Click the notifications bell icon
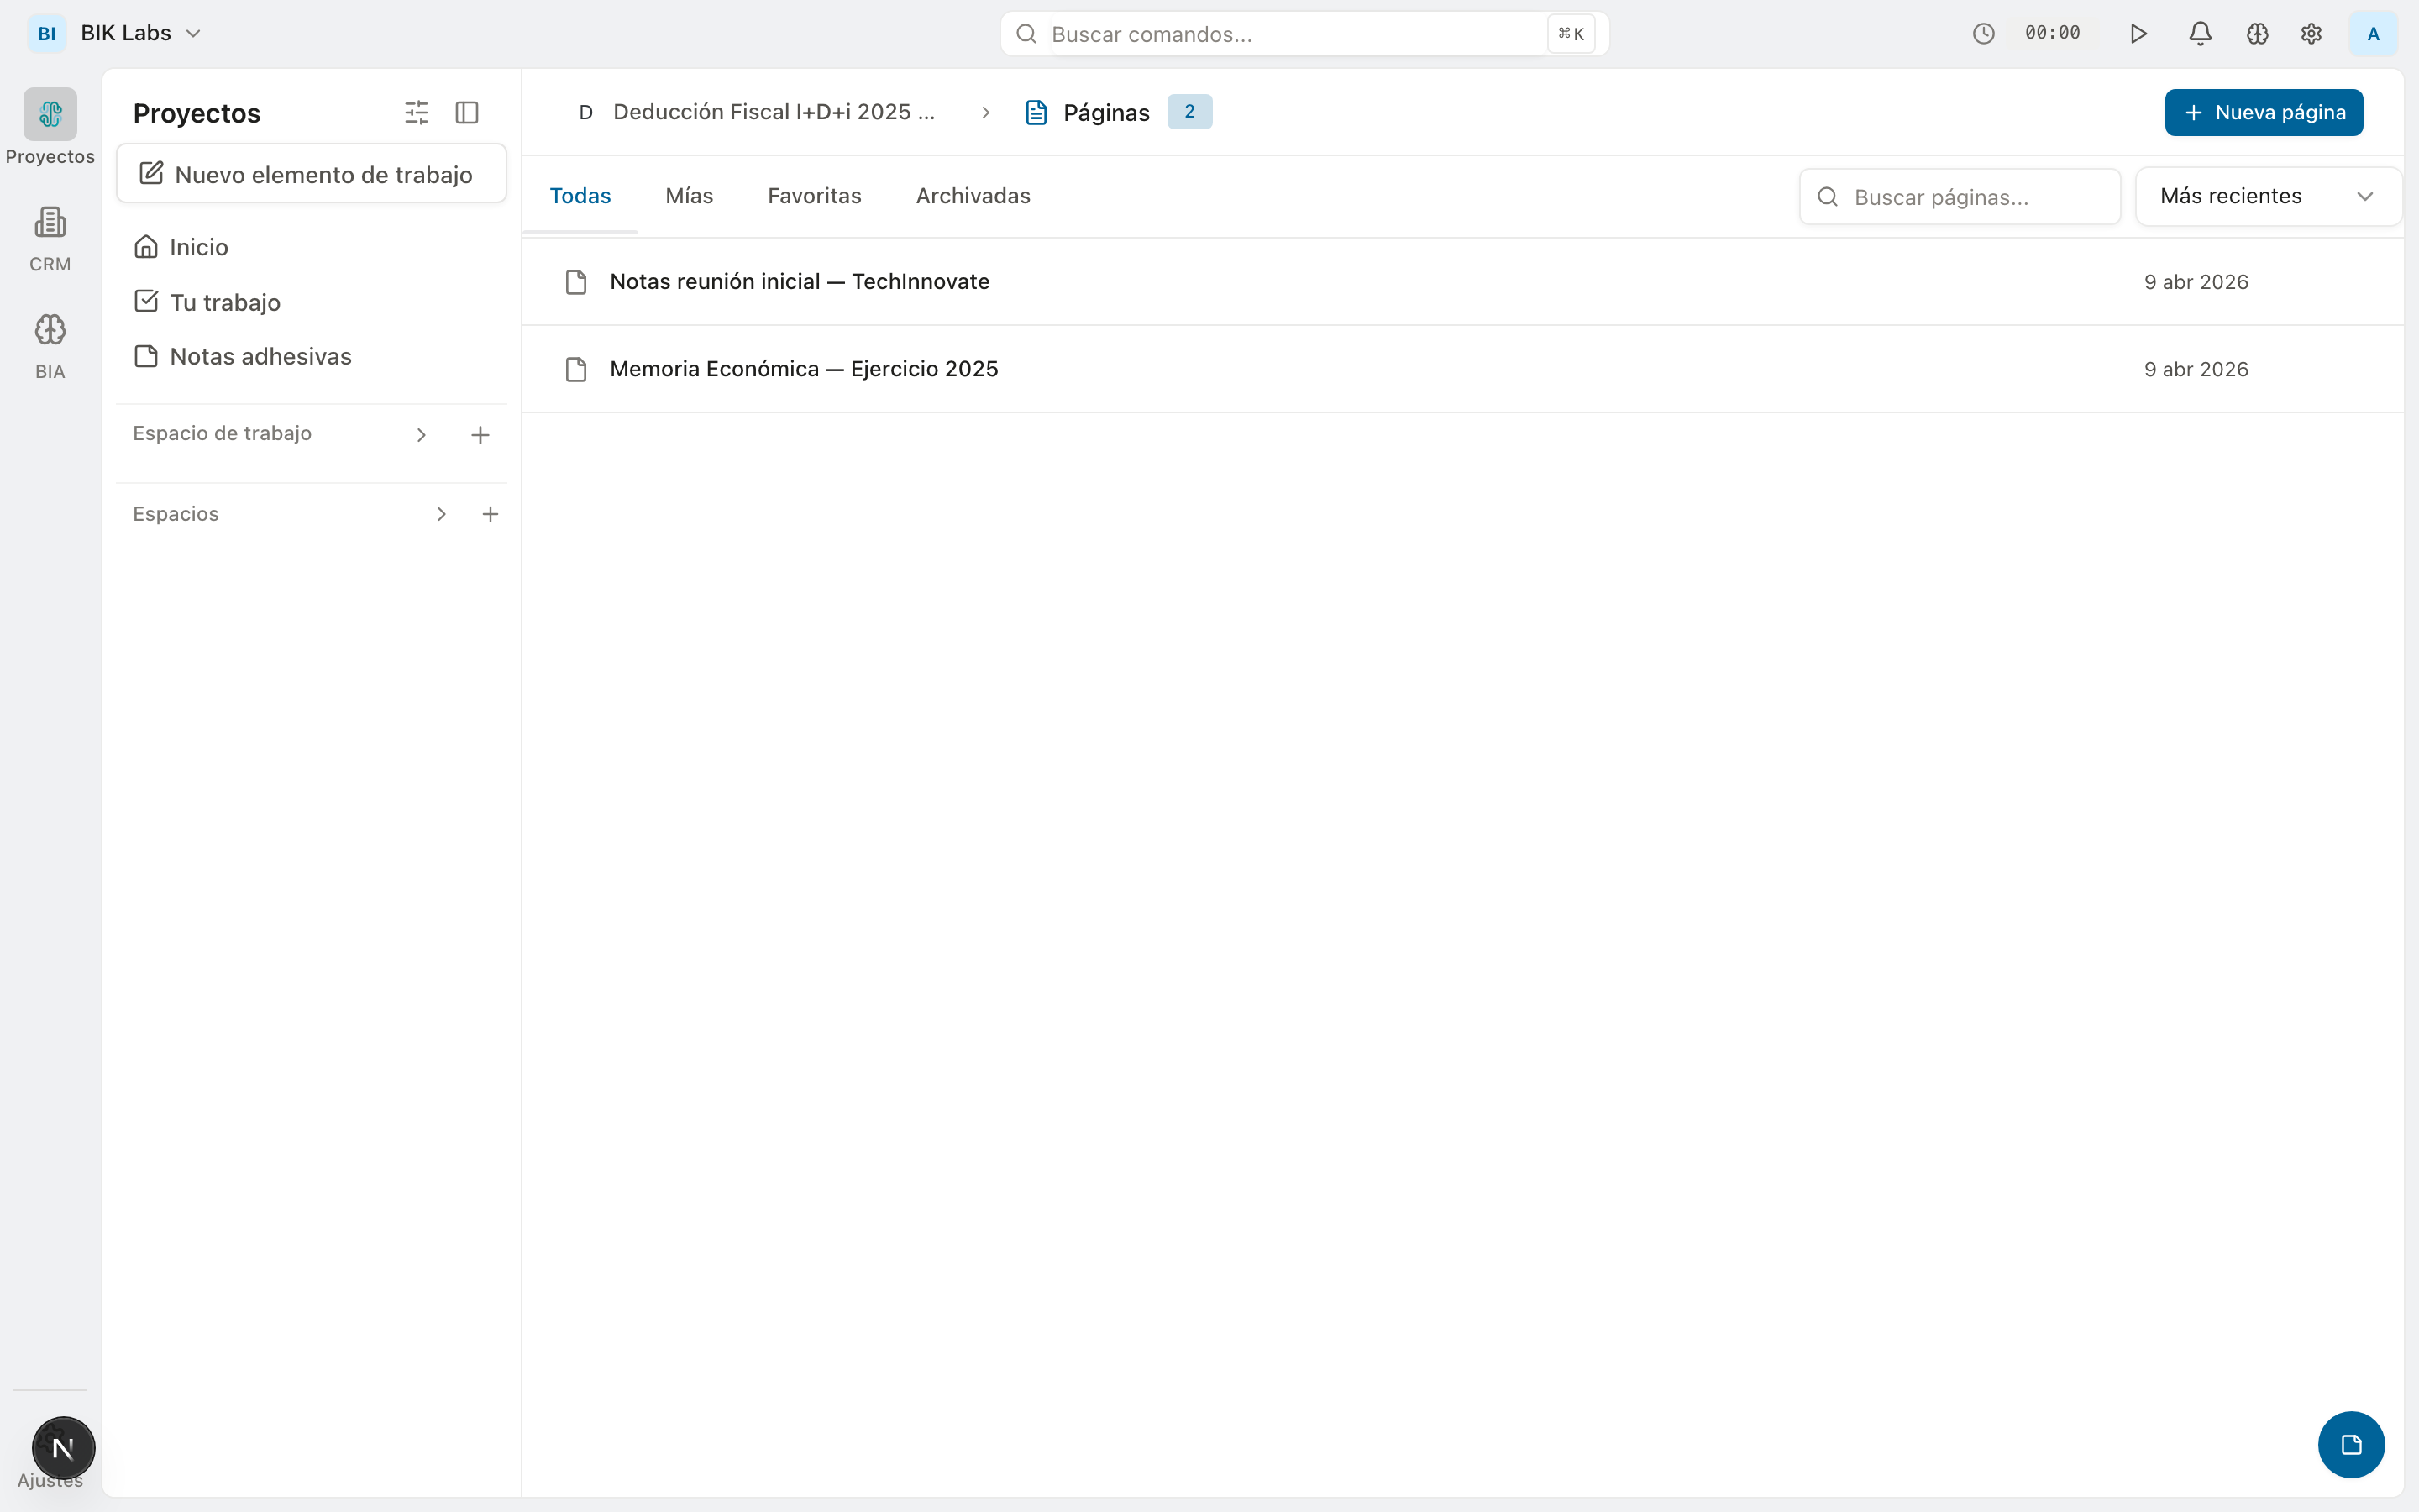Image resolution: width=2419 pixels, height=1512 pixels. pyautogui.click(x=2199, y=34)
